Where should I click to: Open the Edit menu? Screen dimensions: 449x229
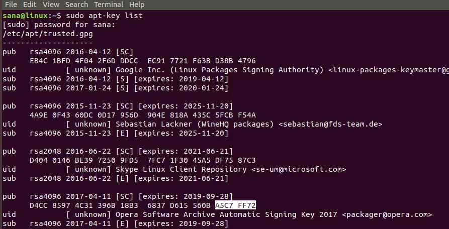pos(30,5)
